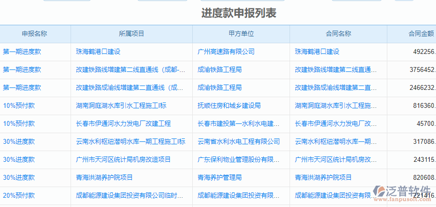436x207 pixels.
Task: Open project 广州市天河区统计局机房改造项目
Action: [124, 160]
